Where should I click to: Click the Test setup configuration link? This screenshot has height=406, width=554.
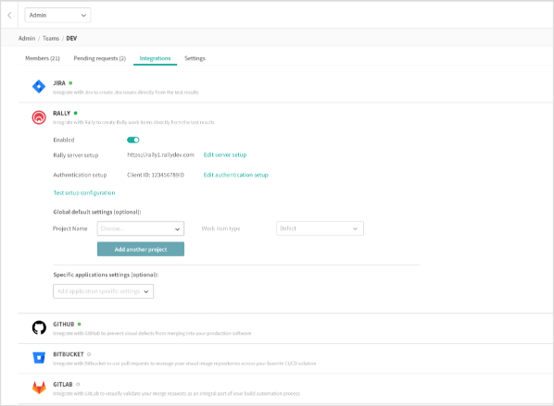coord(84,193)
